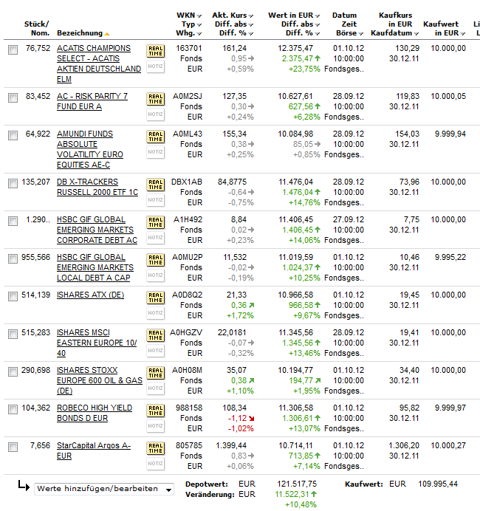Image resolution: width=480 pixels, height=511 pixels.
Task: Check the DB X-Trackers Russell 2000 row box
Action: coord(13,183)
